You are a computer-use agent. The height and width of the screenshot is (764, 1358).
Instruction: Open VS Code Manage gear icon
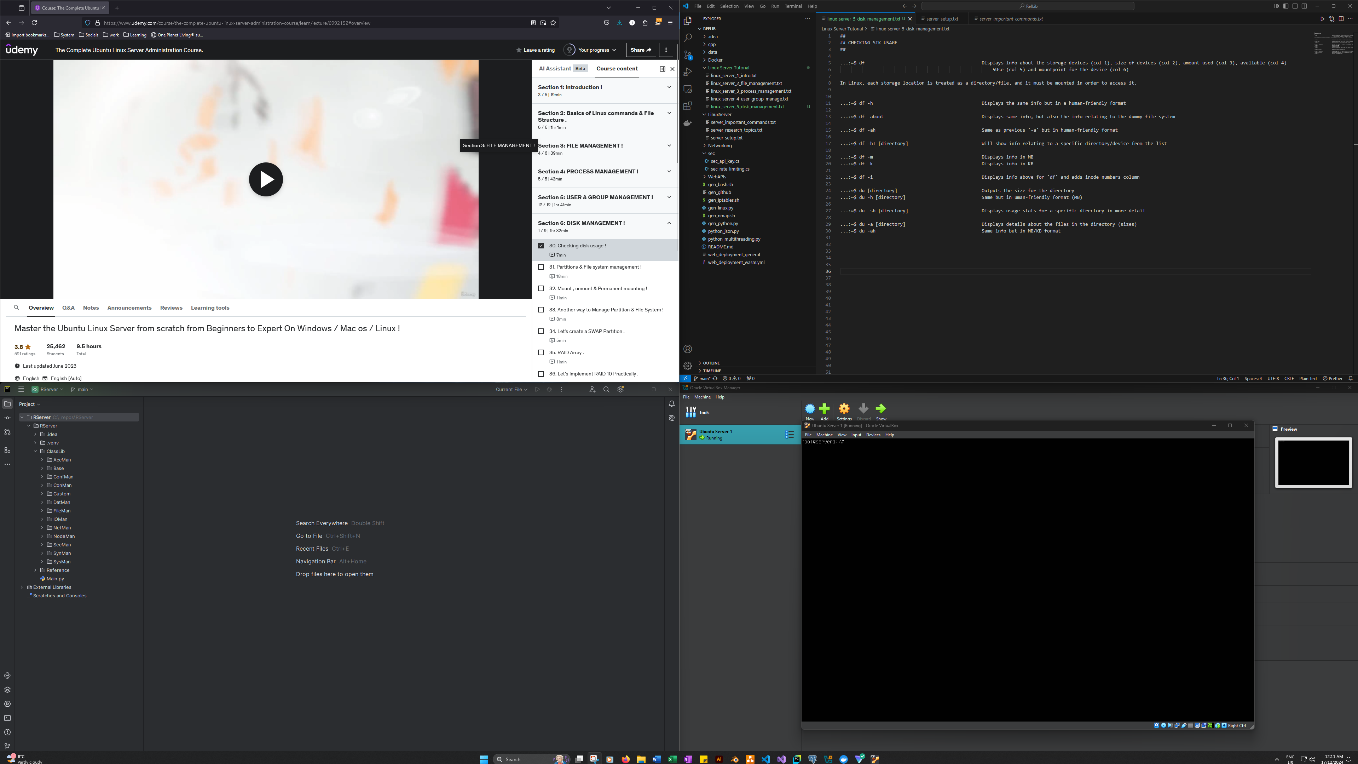[687, 366]
